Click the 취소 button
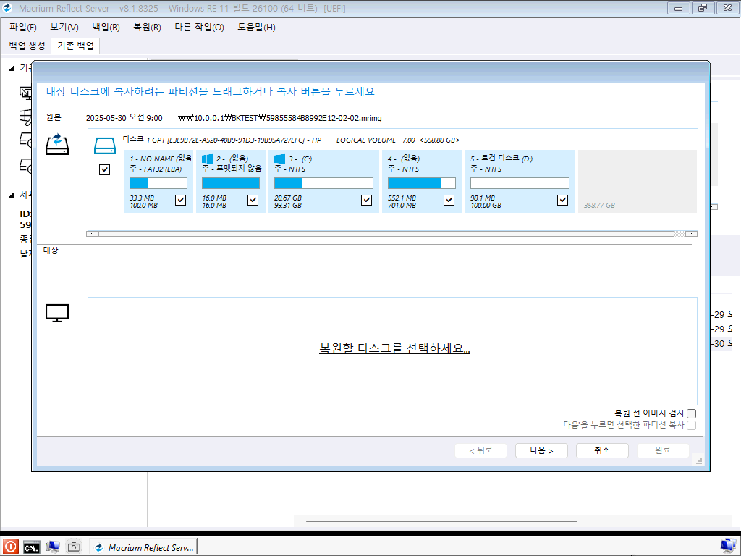The width and height of the screenshot is (741, 556). (x=602, y=450)
